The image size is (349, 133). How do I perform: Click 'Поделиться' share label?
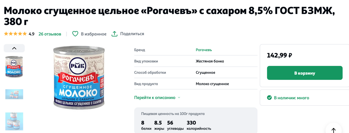(132, 34)
